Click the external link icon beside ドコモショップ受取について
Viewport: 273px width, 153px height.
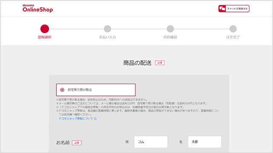pyautogui.click(x=95, y=119)
